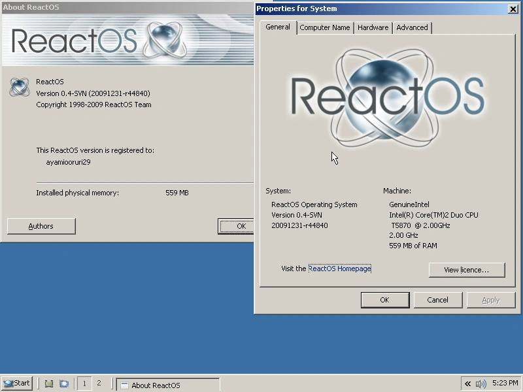Click View licence... button

467,270
